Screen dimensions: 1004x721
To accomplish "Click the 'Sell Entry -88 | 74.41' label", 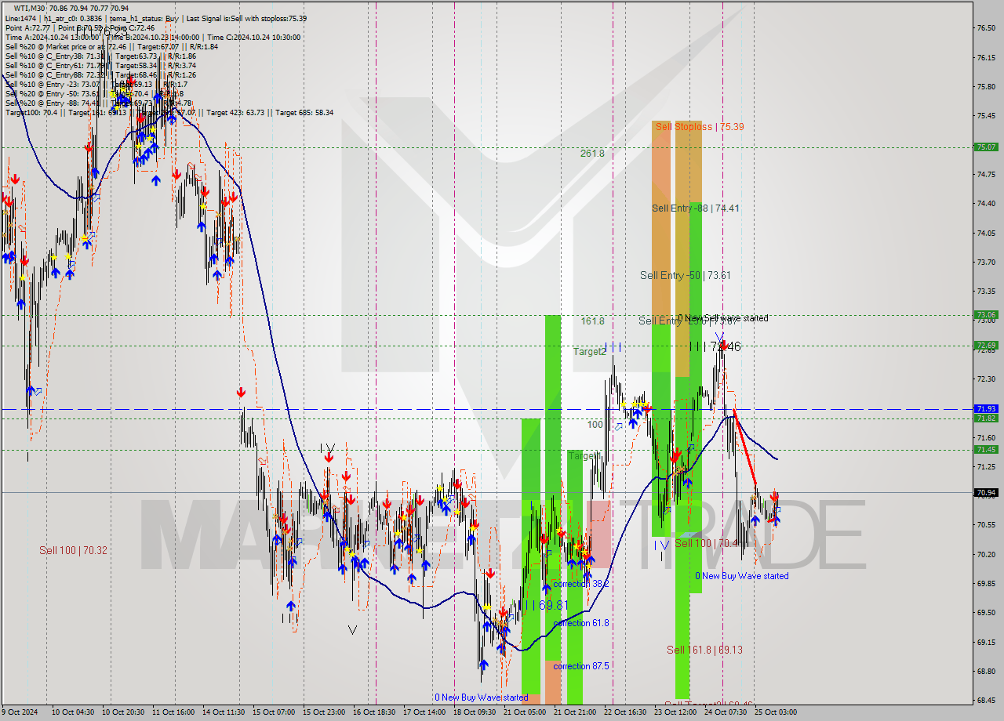I will point(695,208).
